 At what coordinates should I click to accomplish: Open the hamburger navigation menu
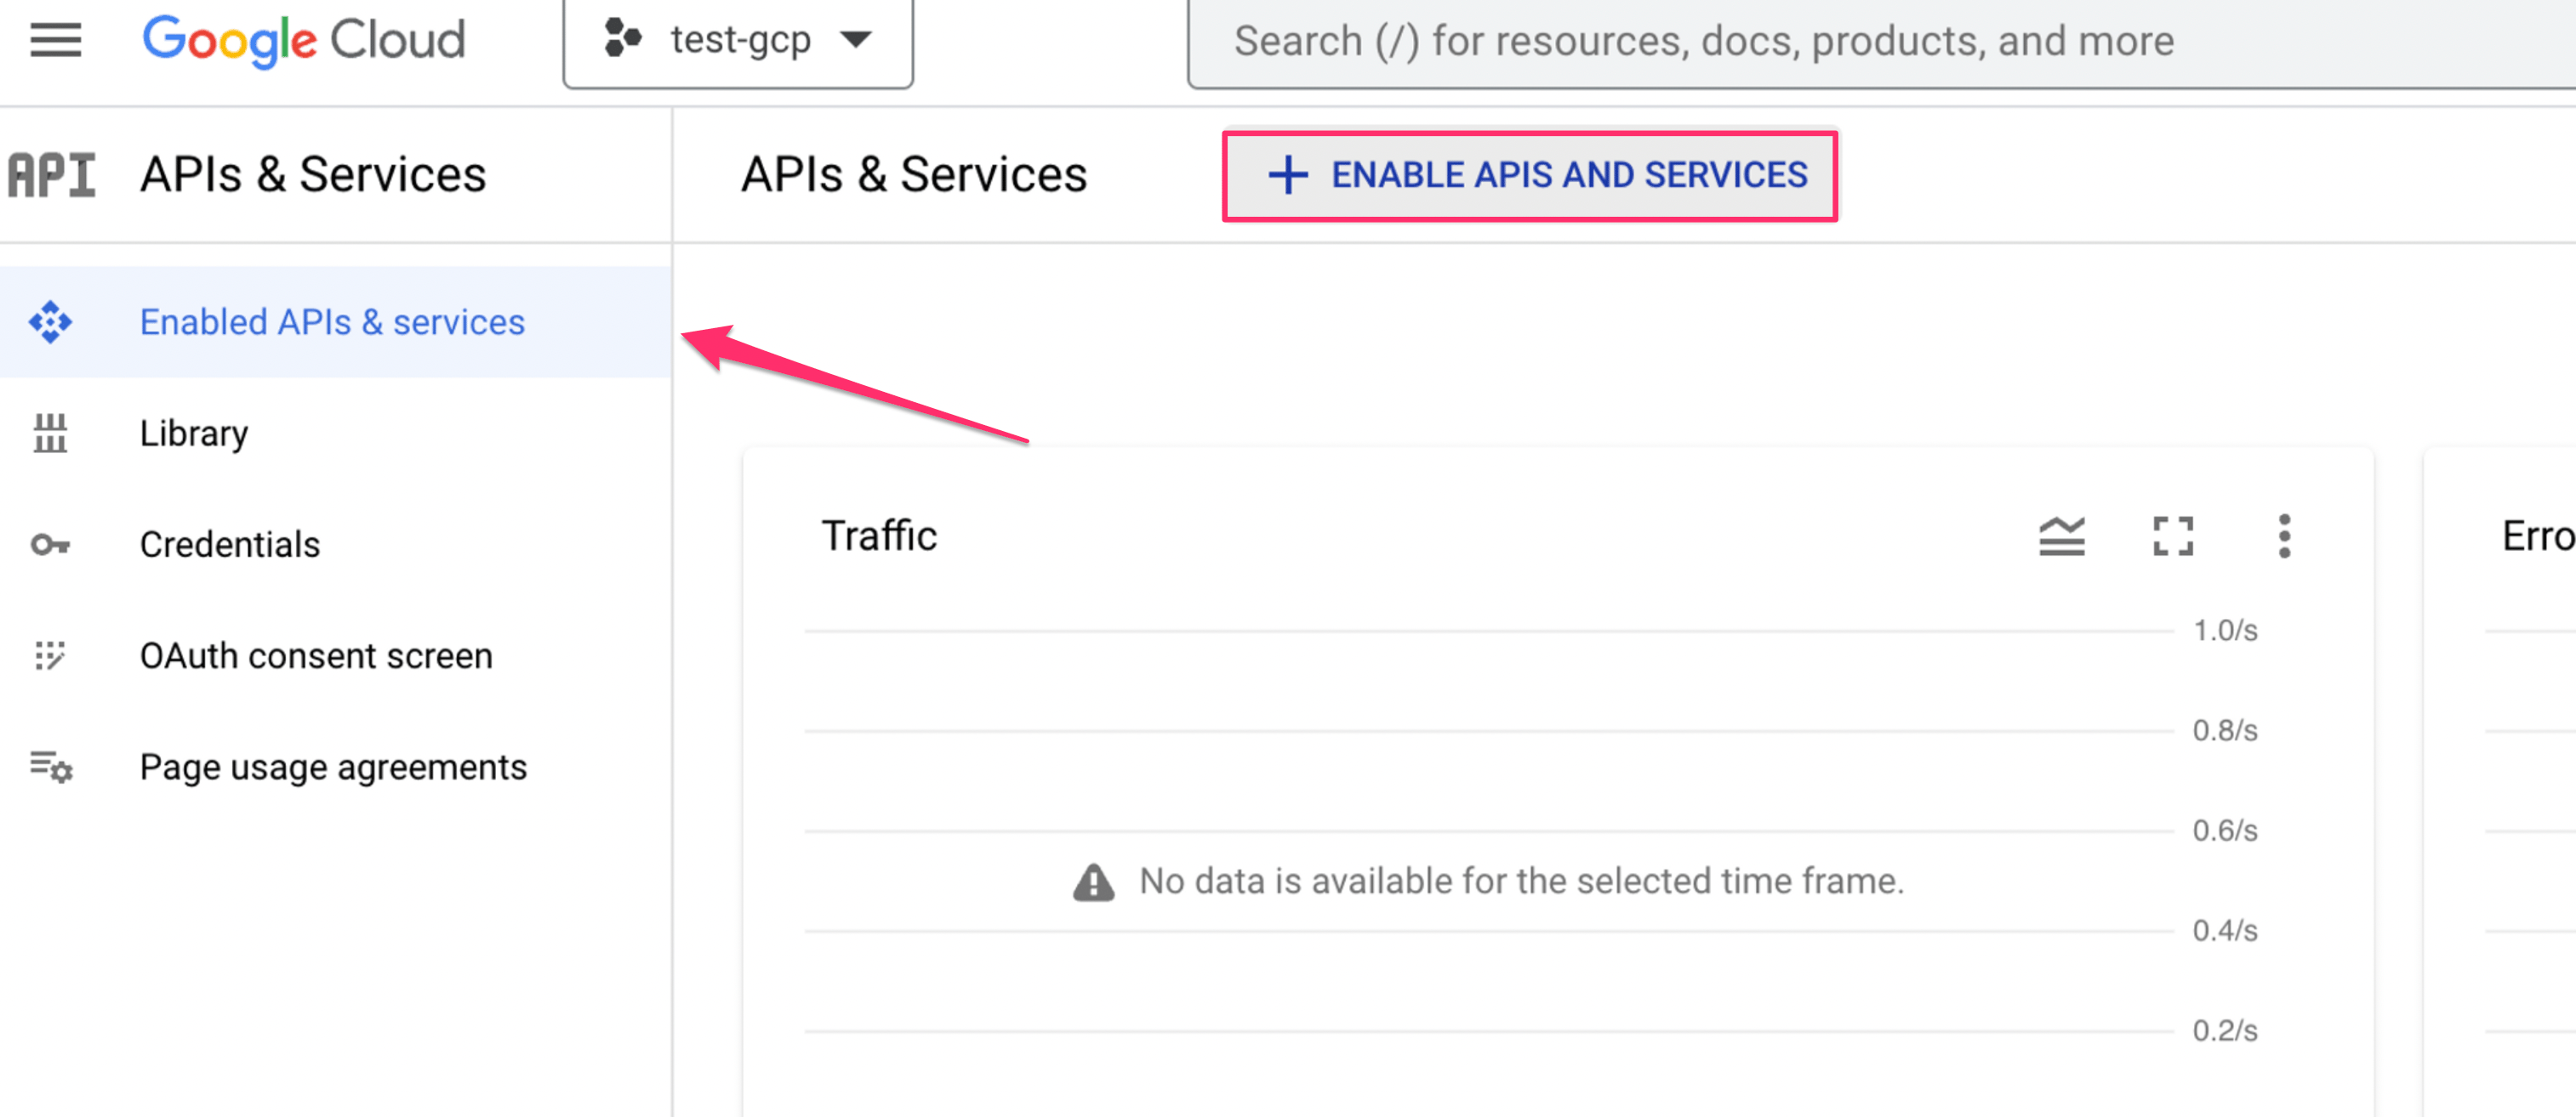(x=56, y=40)
